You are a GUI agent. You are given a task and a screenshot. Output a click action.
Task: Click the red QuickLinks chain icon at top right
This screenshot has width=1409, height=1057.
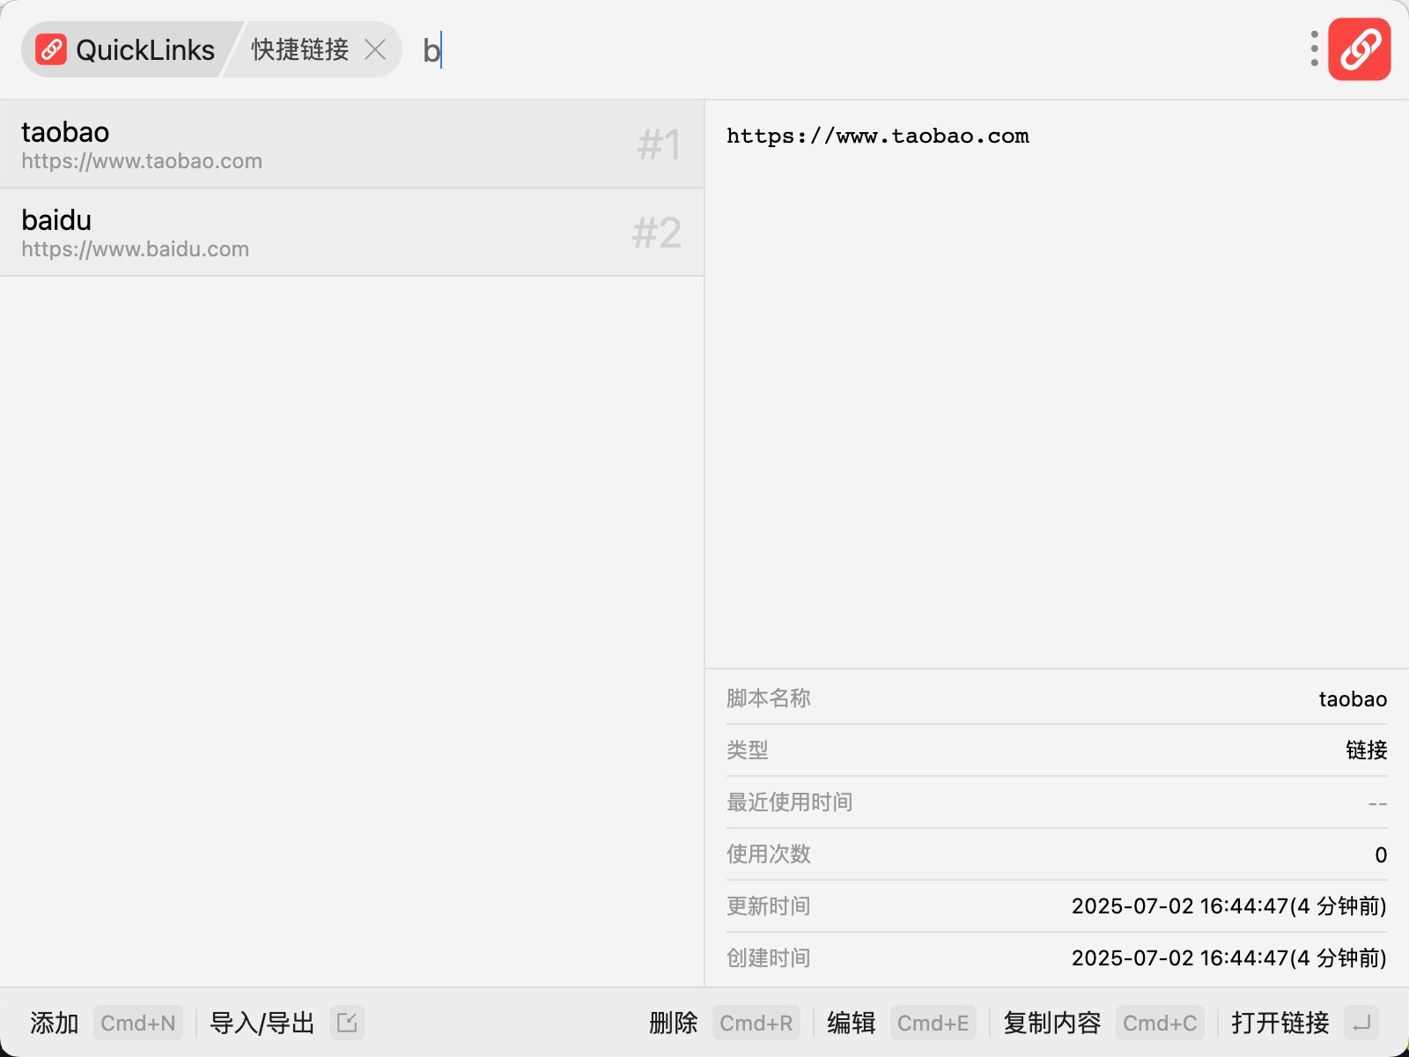coord(1359,49)
